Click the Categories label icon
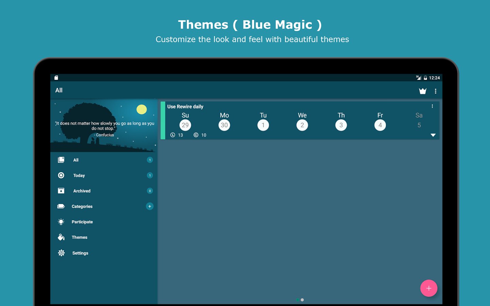The width and height of the screenshot is (490, 306). 61,206
